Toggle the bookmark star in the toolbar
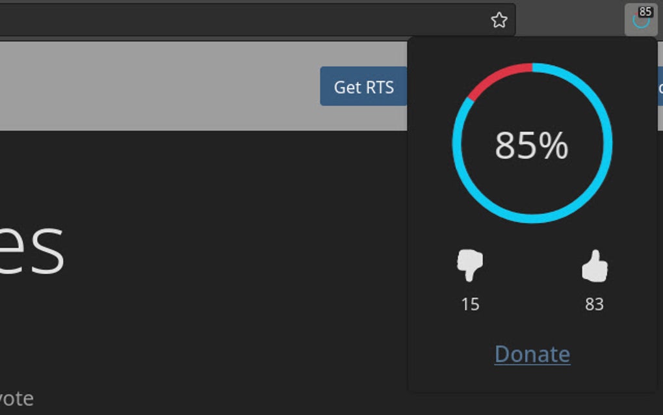This screenshot has width=663, height=415. pyautogui.click(x=499, y=20)
